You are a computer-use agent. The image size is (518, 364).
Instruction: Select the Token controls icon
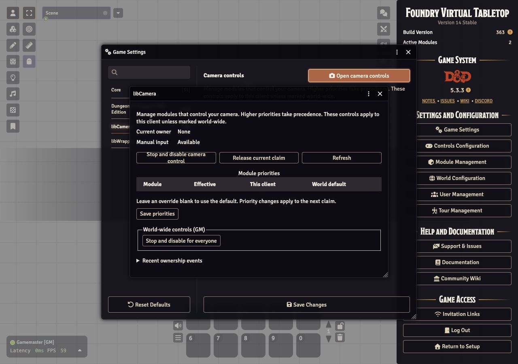pyautogui.click(x=13, y=13)
